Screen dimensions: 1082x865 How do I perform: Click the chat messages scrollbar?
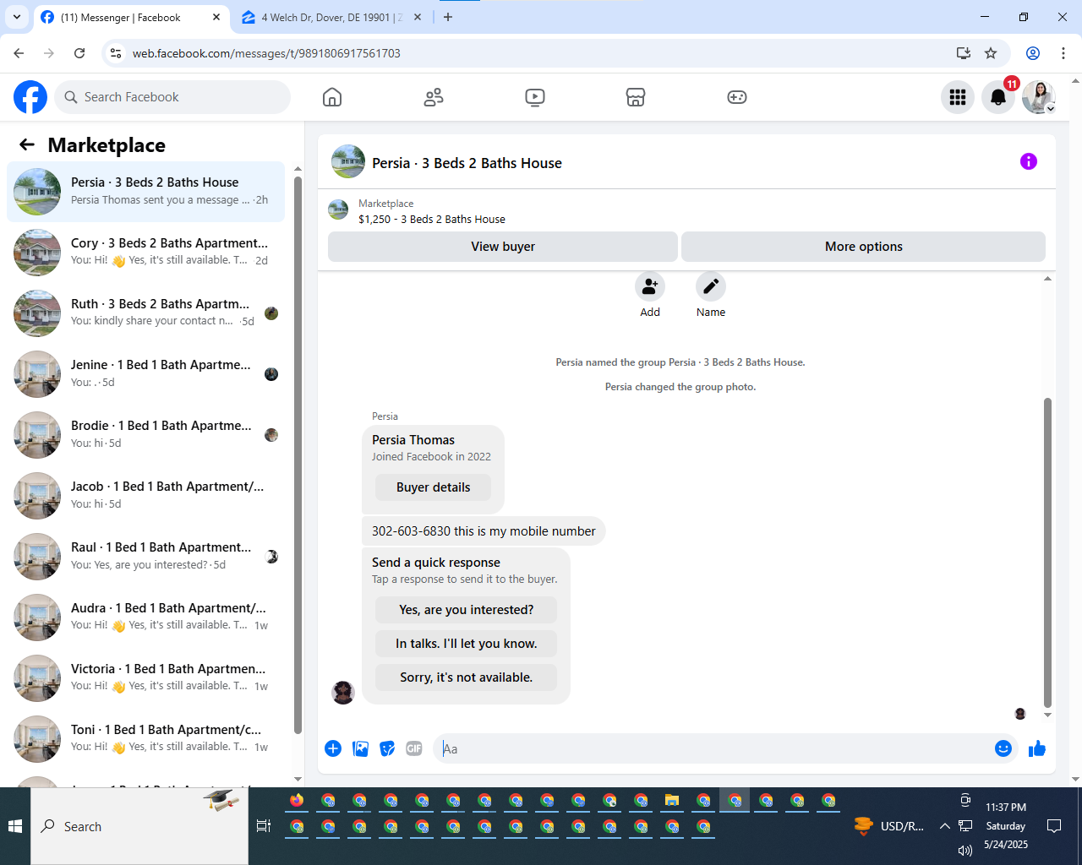click(x=1048, y=552)
